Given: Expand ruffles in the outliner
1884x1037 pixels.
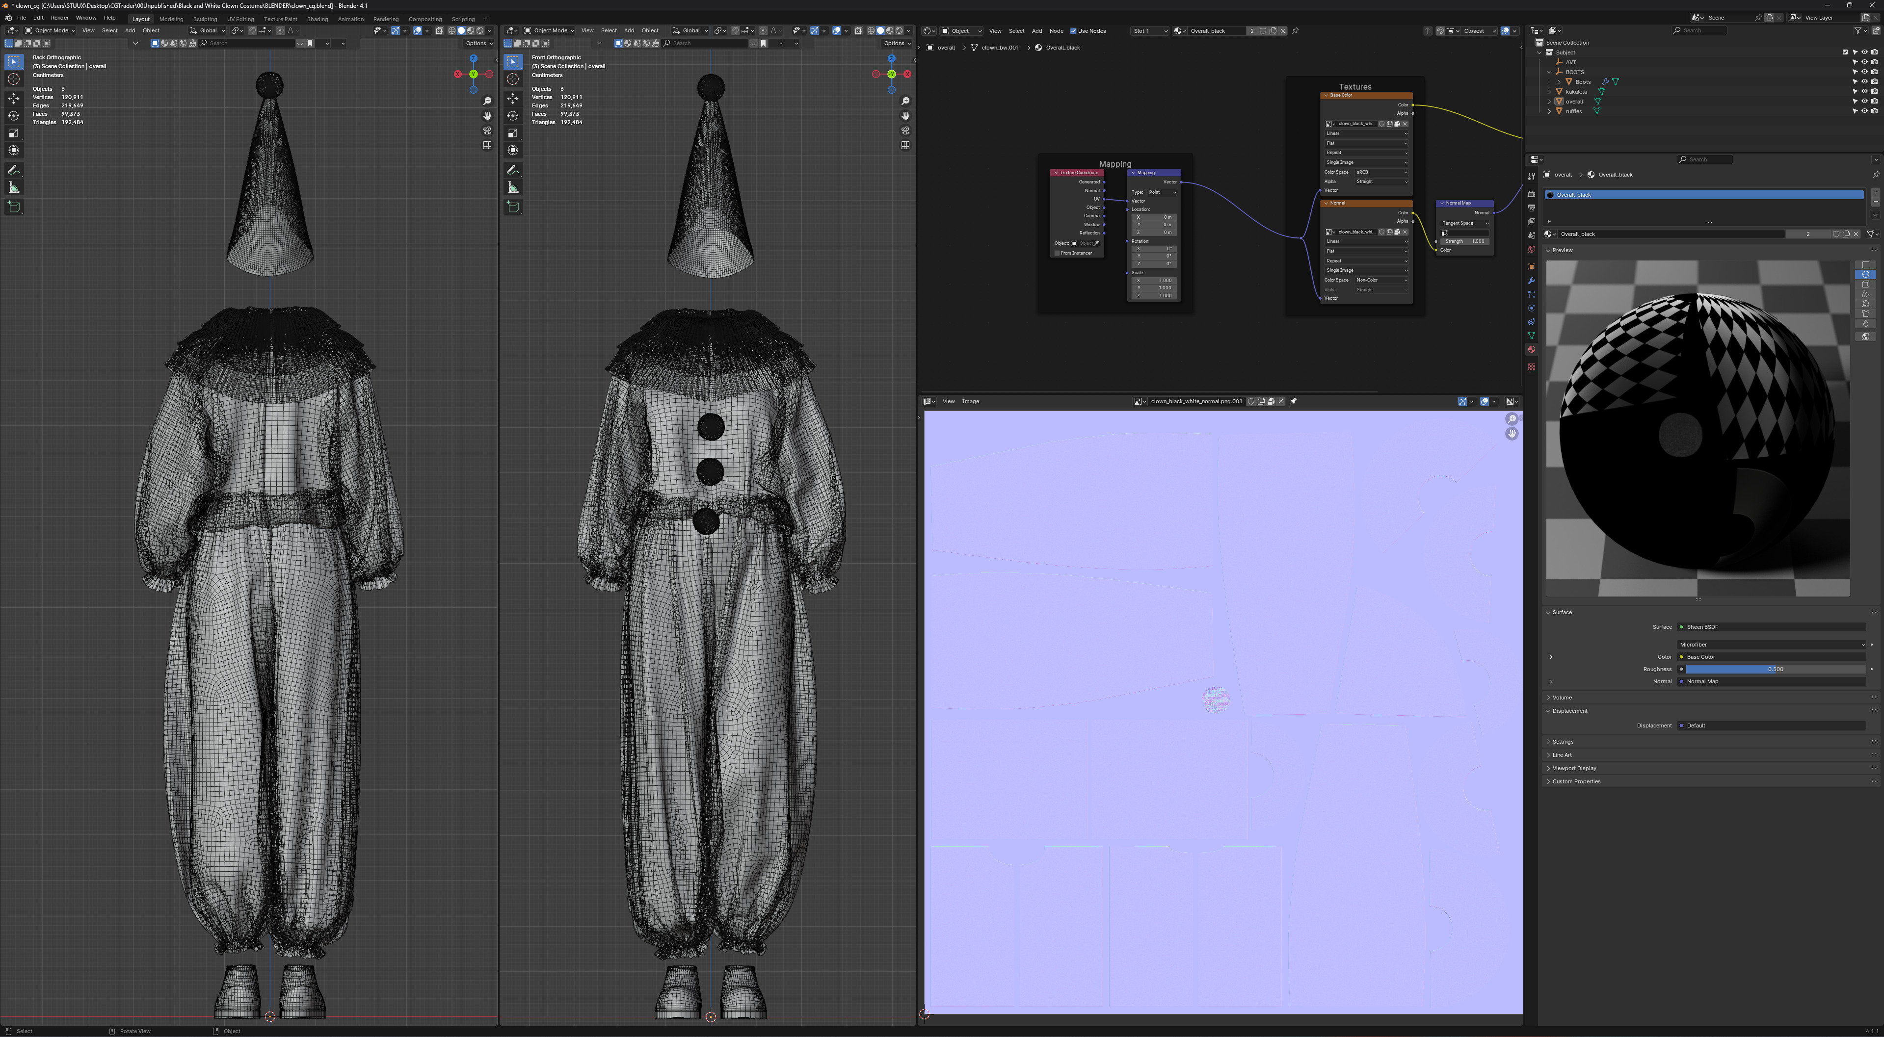Looking at the screenshot, I should point(1549,111).
